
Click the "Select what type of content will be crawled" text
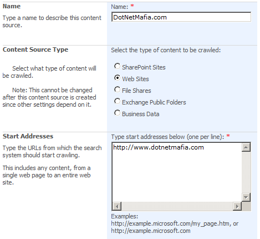tap(49, 72)
